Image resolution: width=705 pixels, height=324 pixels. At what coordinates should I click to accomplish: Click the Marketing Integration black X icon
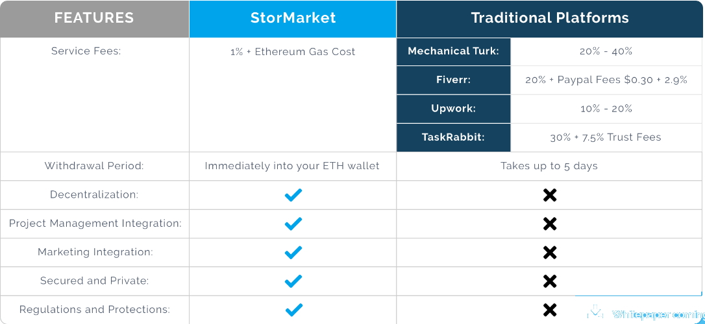point(549,253)
